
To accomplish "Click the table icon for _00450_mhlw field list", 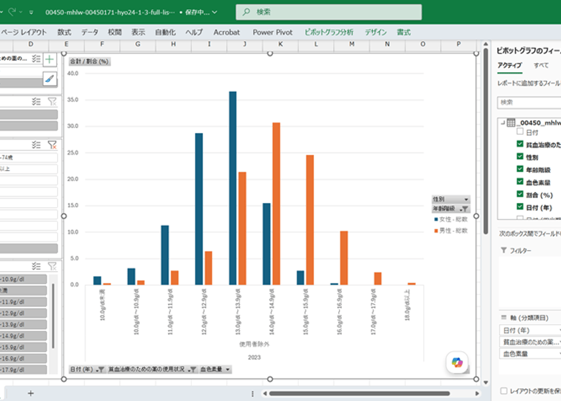I will pos(511,123).
